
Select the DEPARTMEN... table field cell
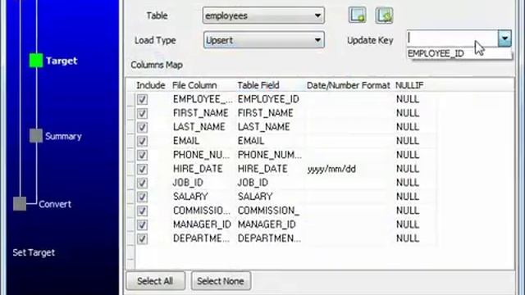click(269, 238)
